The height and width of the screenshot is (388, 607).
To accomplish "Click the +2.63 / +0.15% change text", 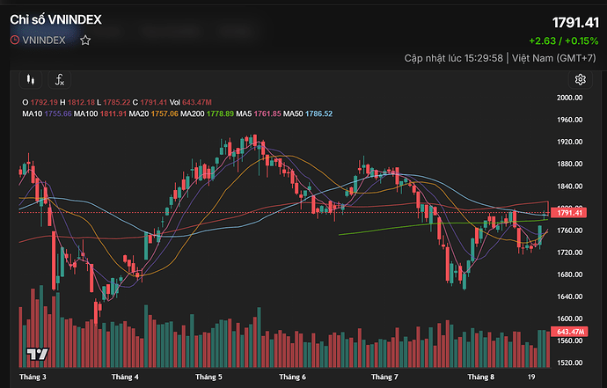I will point(564,41).
